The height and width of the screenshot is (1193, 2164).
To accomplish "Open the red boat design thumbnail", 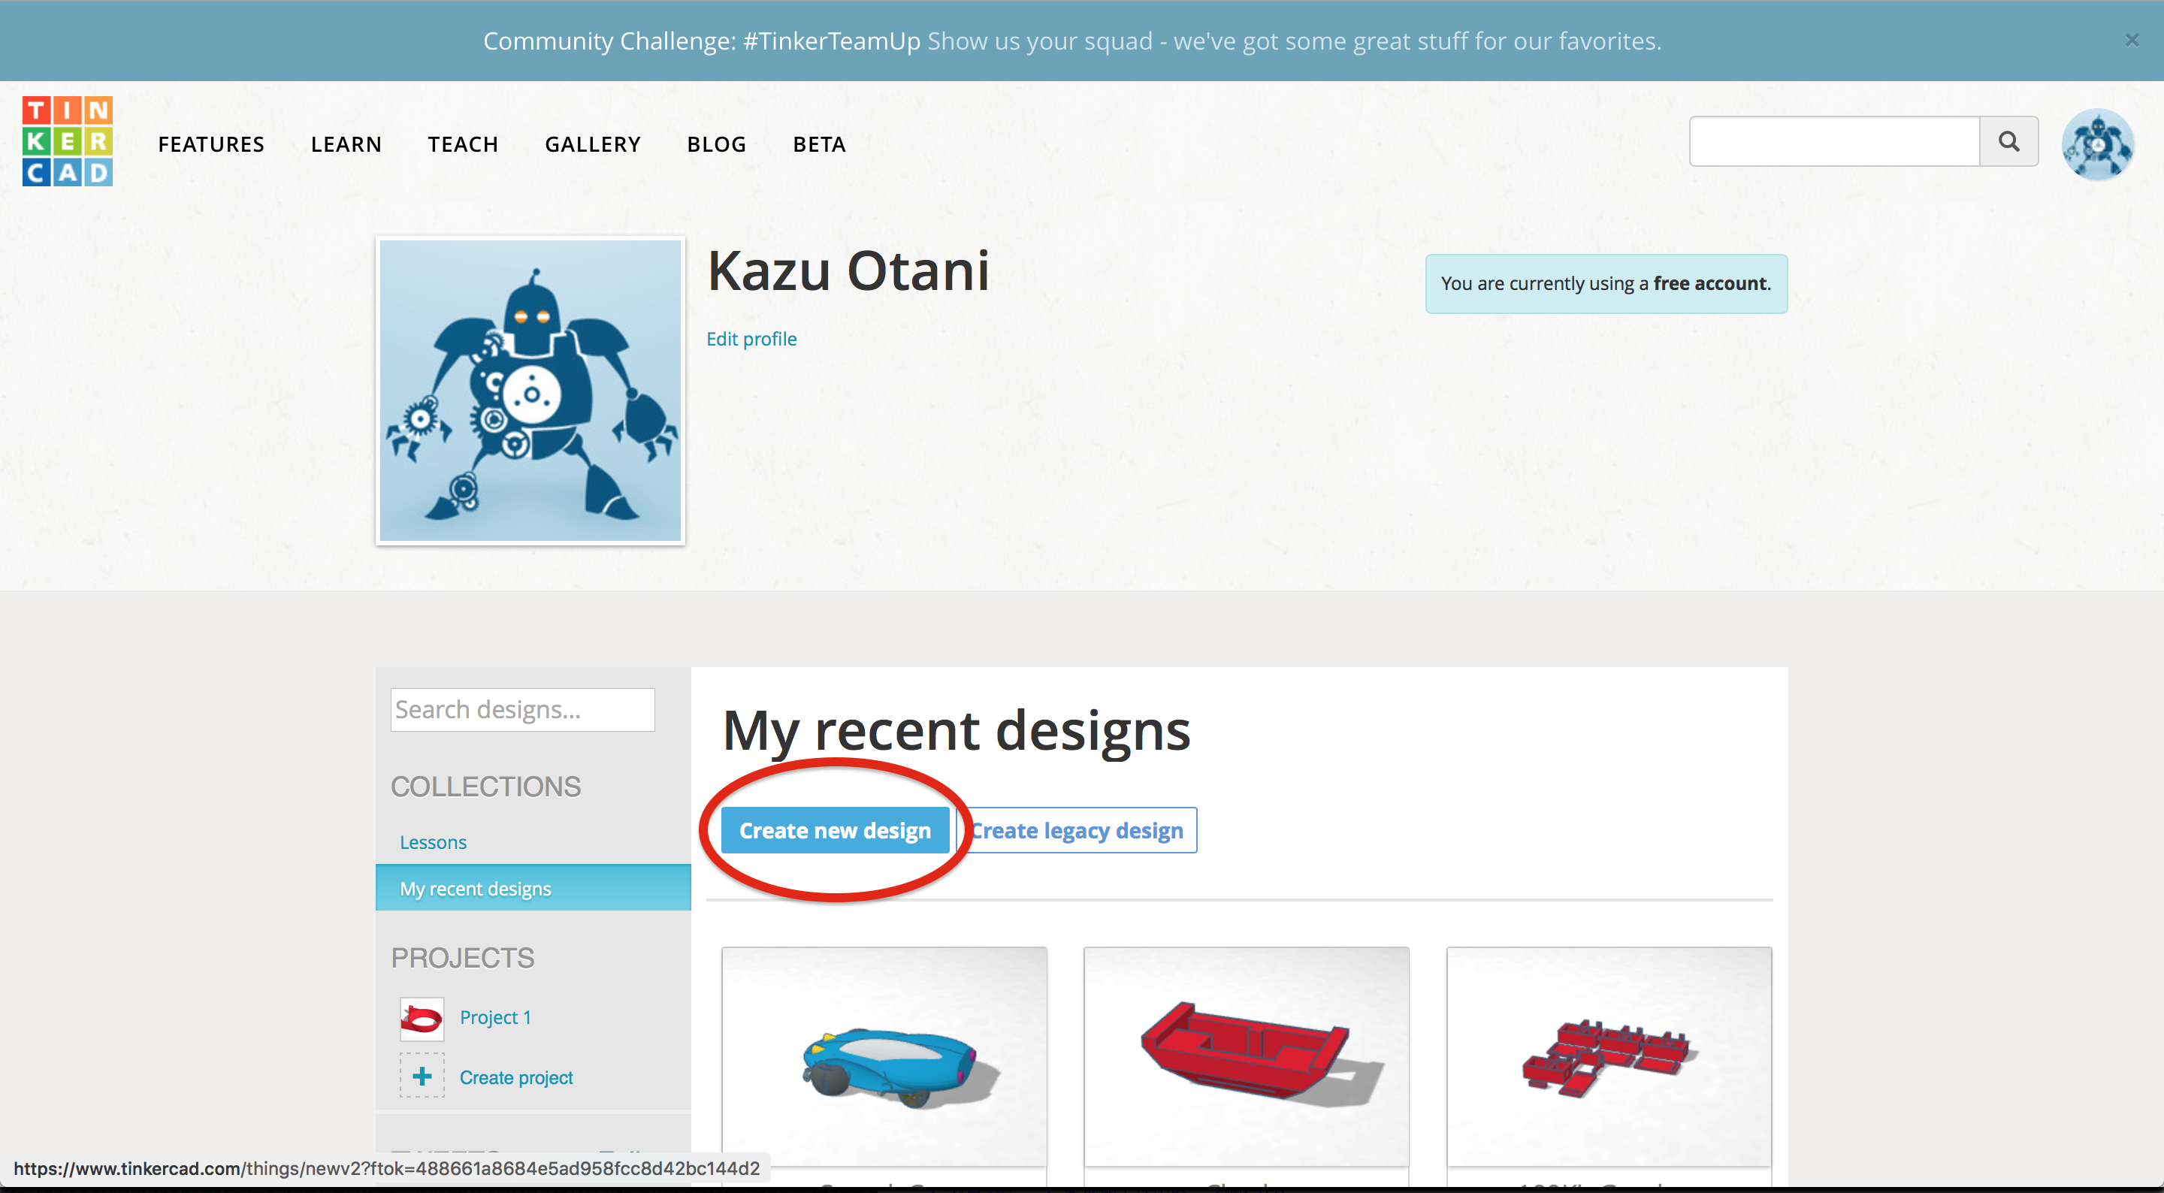I will 1246,1056.
